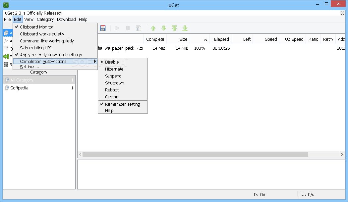Toggle Apply recently download settings
Screen dimensions: 348x202
tap(55, 55)
